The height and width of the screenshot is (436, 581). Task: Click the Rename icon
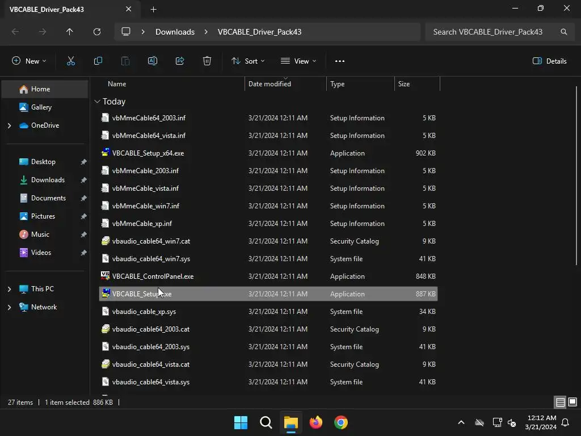tap(153, 61)
